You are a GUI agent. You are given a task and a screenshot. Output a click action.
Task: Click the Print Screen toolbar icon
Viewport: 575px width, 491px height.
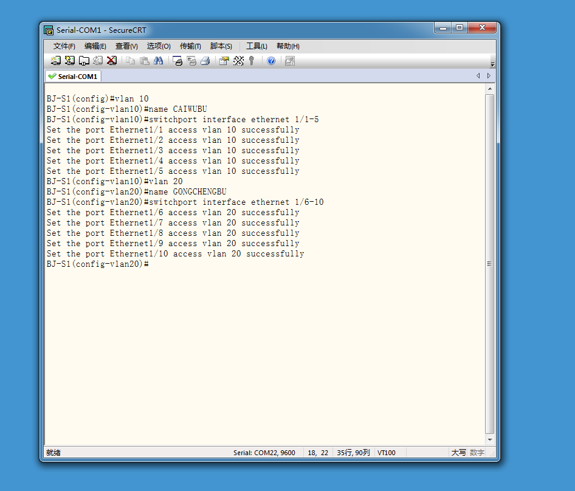tap(177, 61)
